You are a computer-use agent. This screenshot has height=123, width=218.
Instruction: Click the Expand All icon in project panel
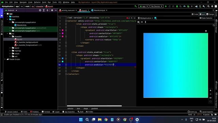(44, 10)
